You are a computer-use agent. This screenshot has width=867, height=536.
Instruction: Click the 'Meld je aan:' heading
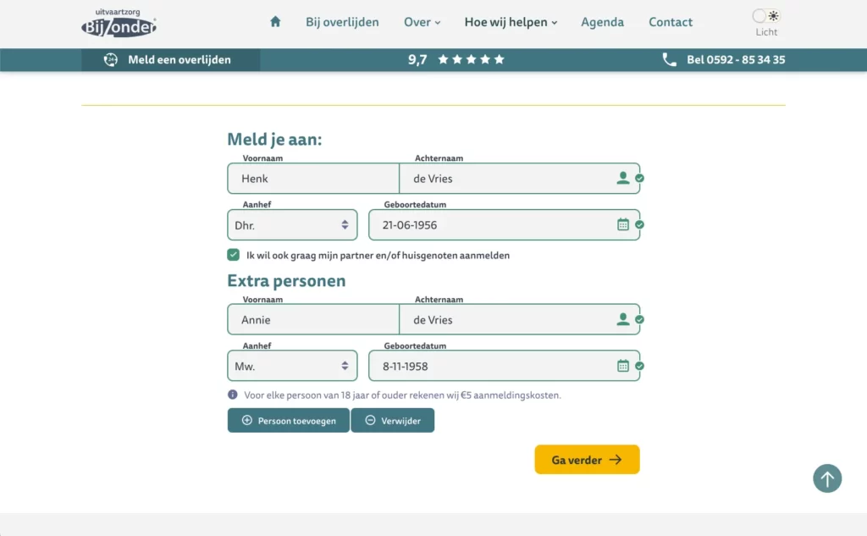275,140
